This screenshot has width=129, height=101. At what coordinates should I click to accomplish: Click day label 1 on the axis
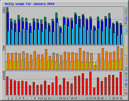(8, 98)
